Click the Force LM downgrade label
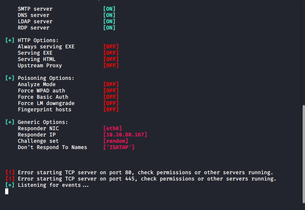The image size is (305, 210). pyautogui.click(x=46, y=103)
